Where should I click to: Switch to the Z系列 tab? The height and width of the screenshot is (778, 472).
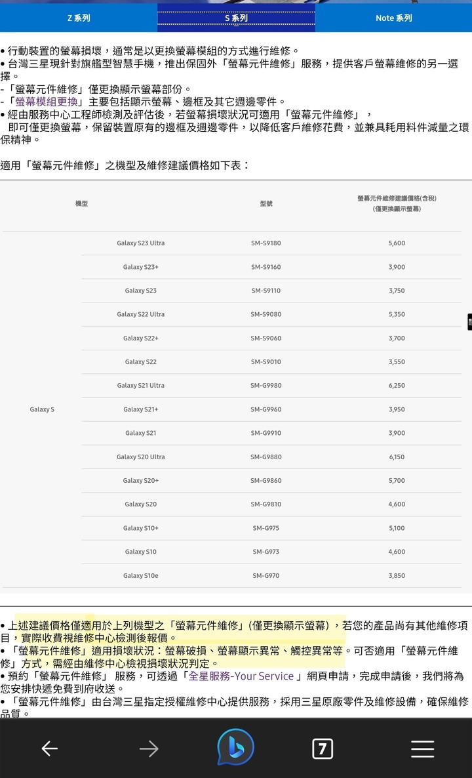click(79, 18)
